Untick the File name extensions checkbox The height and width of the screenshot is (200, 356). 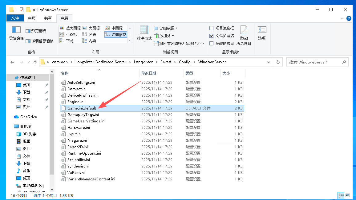(x=212, y=36)
